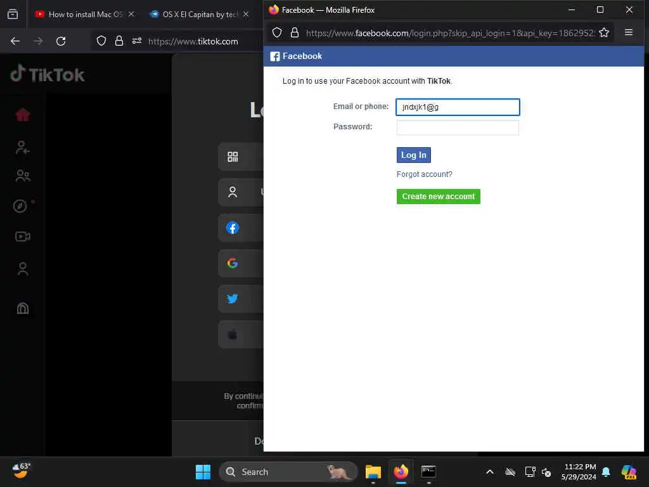
Task: Open the weather widget showing 63°
Action: (x=21, y=471)
